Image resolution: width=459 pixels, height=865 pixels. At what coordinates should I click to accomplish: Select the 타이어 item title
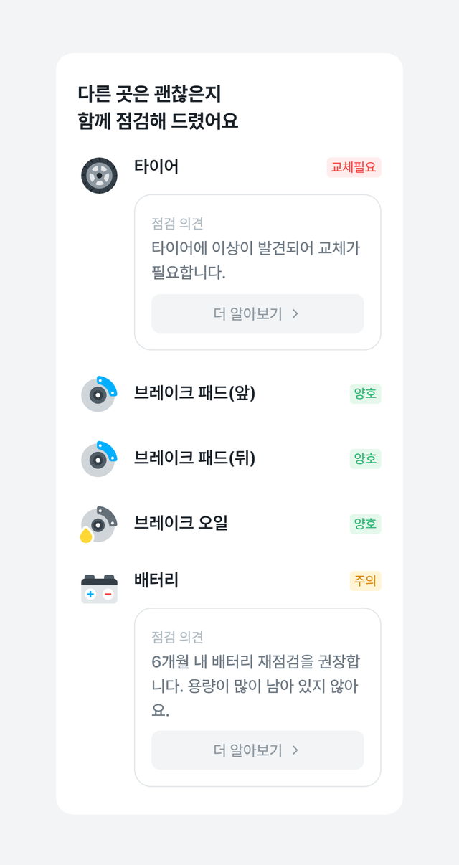pos(156,166)
